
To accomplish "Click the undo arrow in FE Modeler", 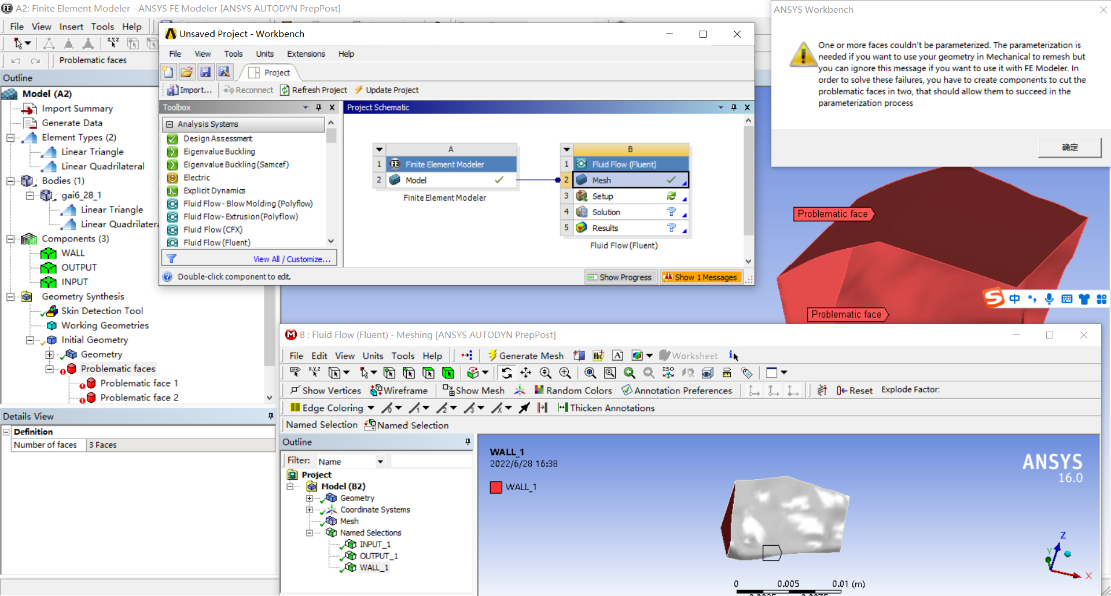I will [16, 60].
